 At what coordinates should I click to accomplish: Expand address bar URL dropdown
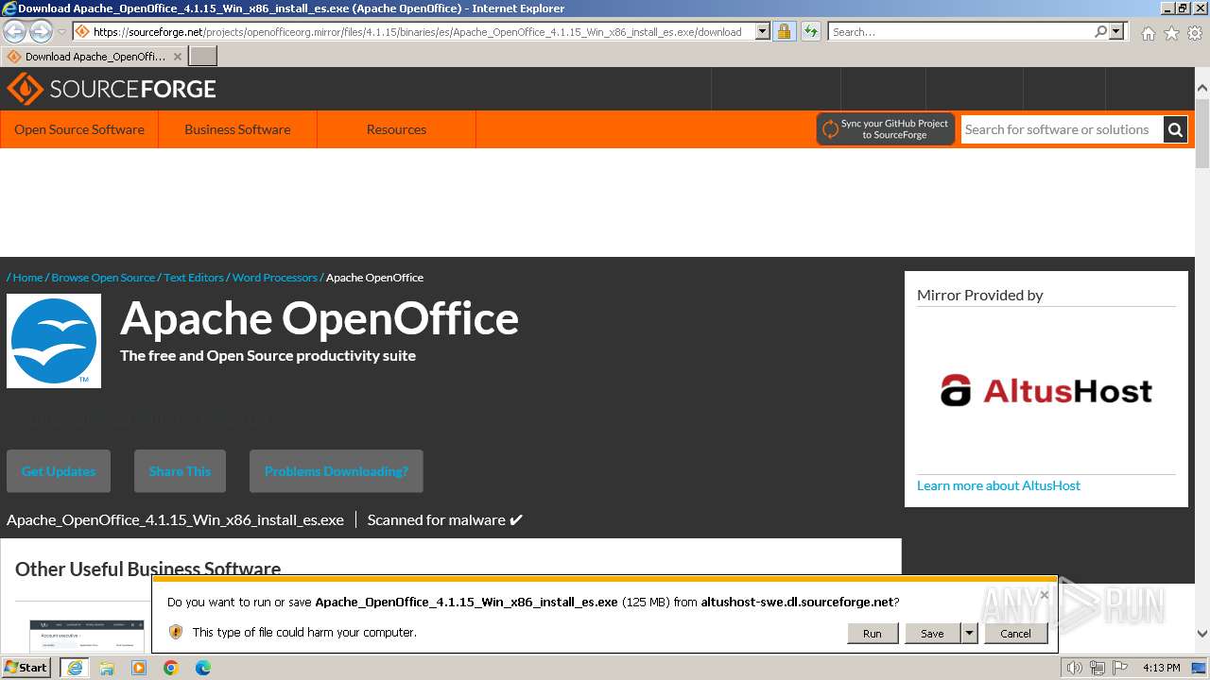pyautogui.click(x=763, y=31)
